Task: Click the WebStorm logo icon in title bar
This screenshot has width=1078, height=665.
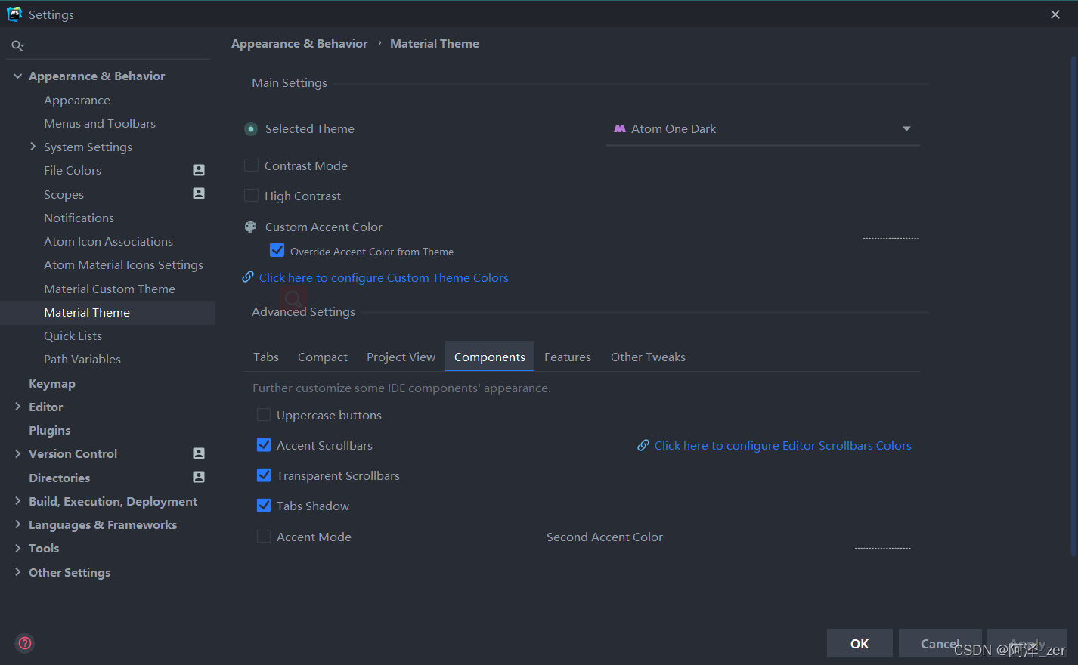Action: pyautogui.click(x=14, y=14)
